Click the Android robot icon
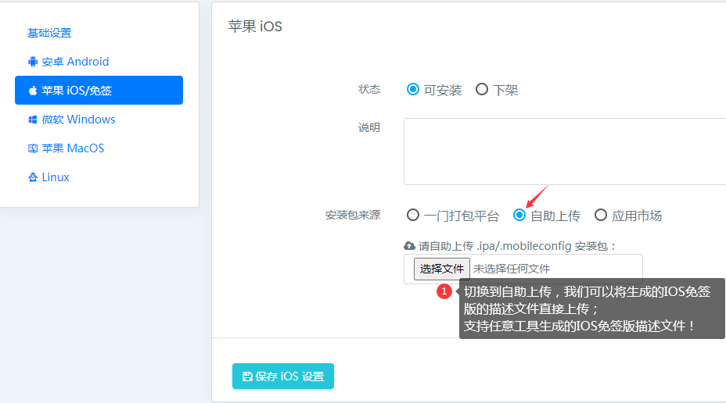Image resolution: width=726 pixels, height=403 pixels. pos(32,62)
